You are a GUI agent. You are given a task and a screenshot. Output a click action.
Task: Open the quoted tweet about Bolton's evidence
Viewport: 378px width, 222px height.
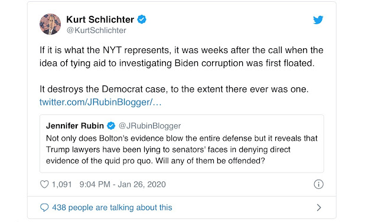tap(182, 144)
